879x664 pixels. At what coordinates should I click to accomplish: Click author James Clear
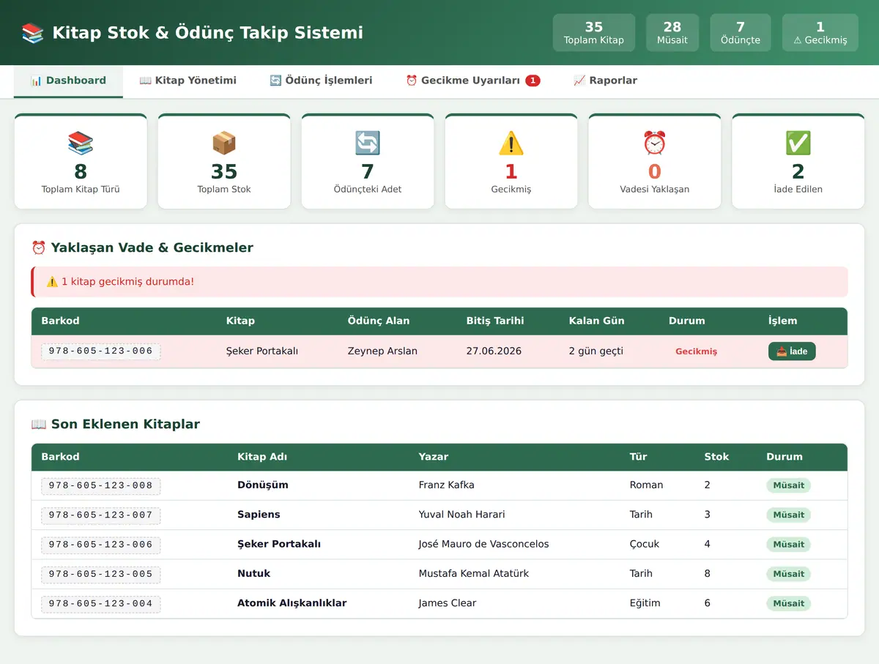pos(448,603)
